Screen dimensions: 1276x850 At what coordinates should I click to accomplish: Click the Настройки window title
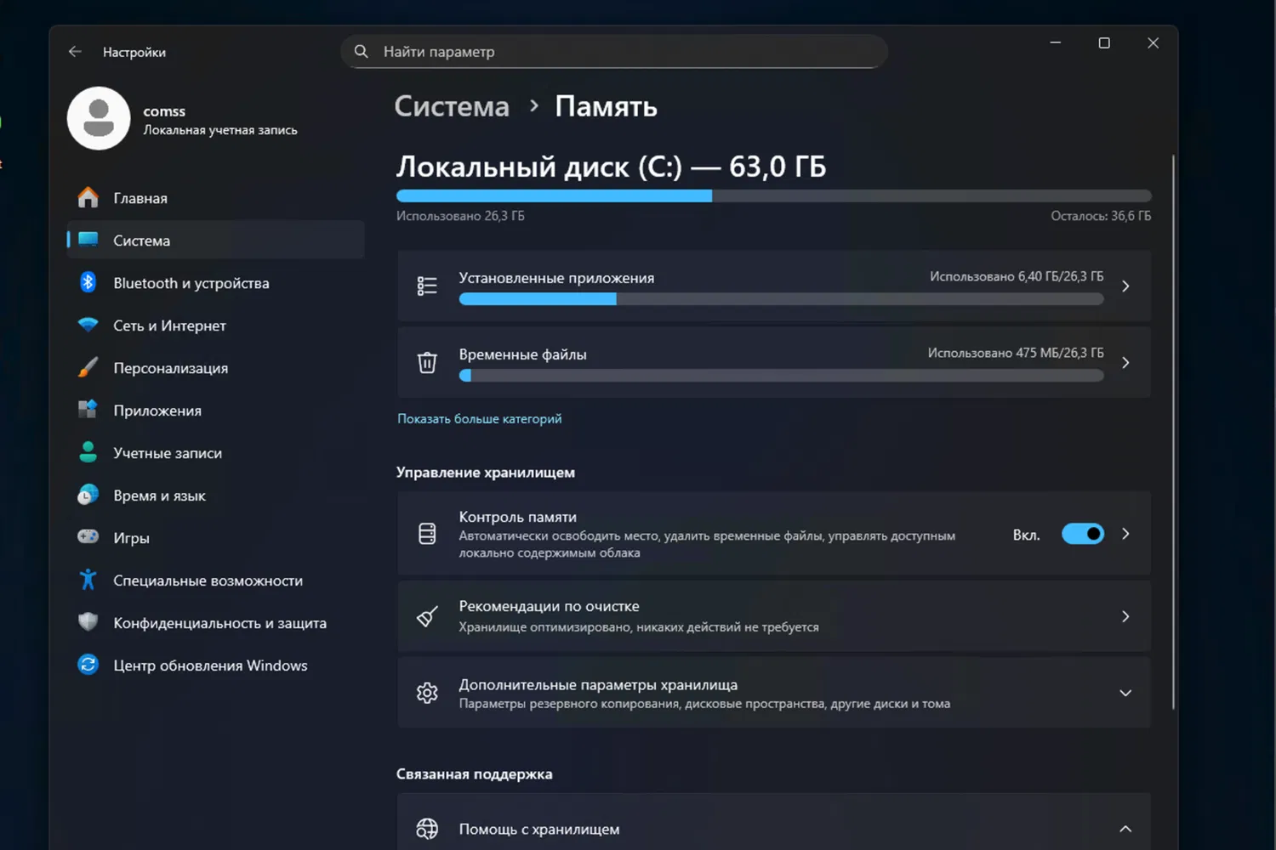(134, 53)
